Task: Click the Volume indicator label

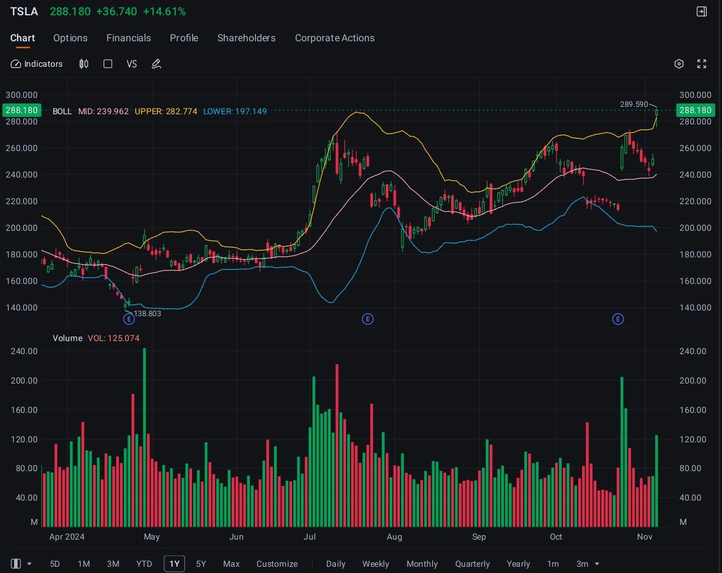Action: click(x=67, y=338)
